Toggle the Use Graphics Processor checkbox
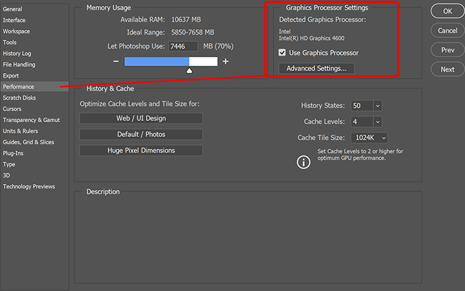The width and height of the screenshot is (465, 291). [282, 52]
